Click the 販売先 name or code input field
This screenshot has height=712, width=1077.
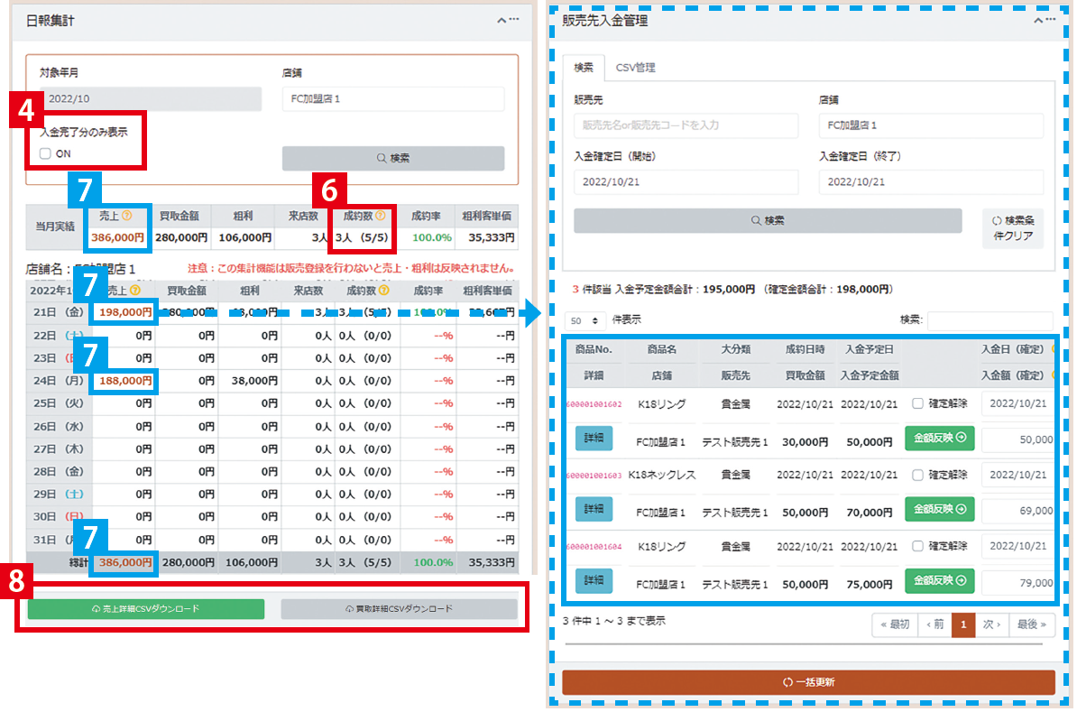pyautogui.click(x=686, y=125)
